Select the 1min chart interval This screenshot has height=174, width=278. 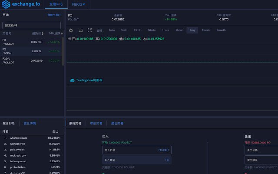[112, 30]
